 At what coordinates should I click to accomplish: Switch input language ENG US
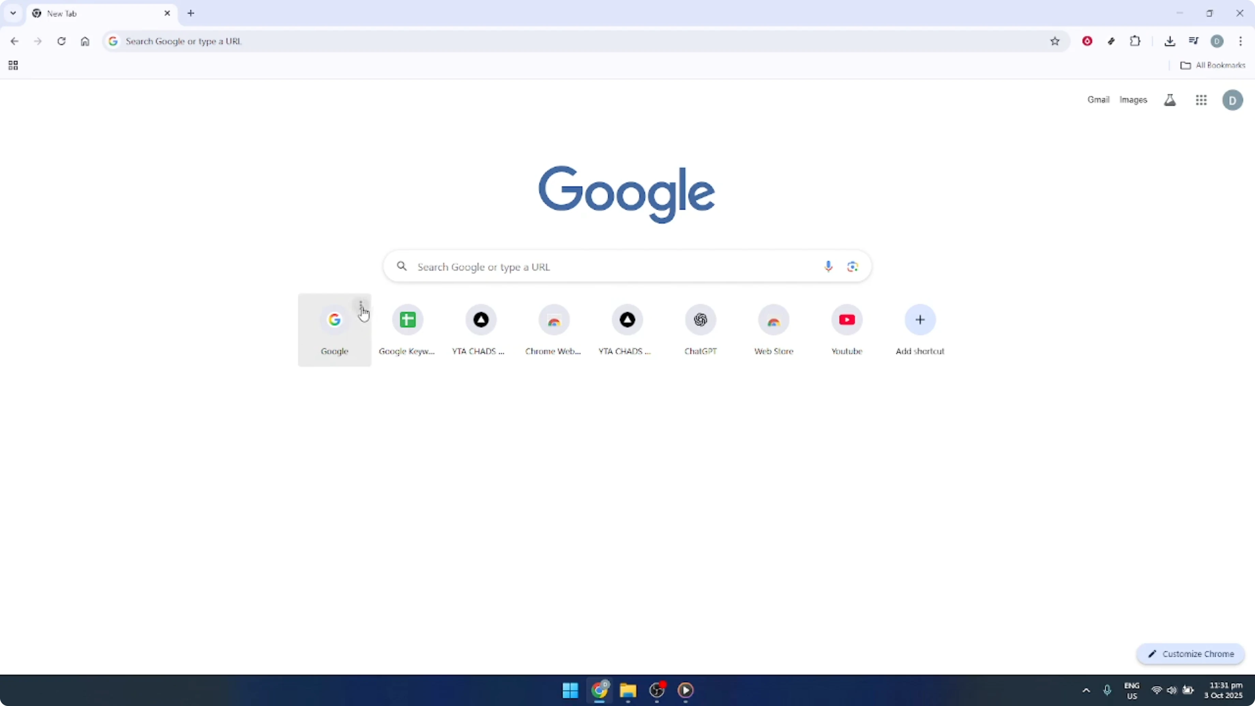click(1131, 690)
